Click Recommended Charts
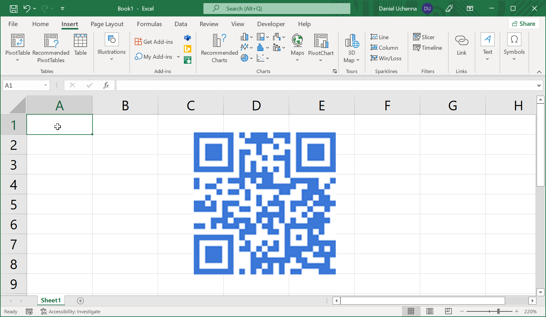The image size is (546, 317). (x=219, y=48)
